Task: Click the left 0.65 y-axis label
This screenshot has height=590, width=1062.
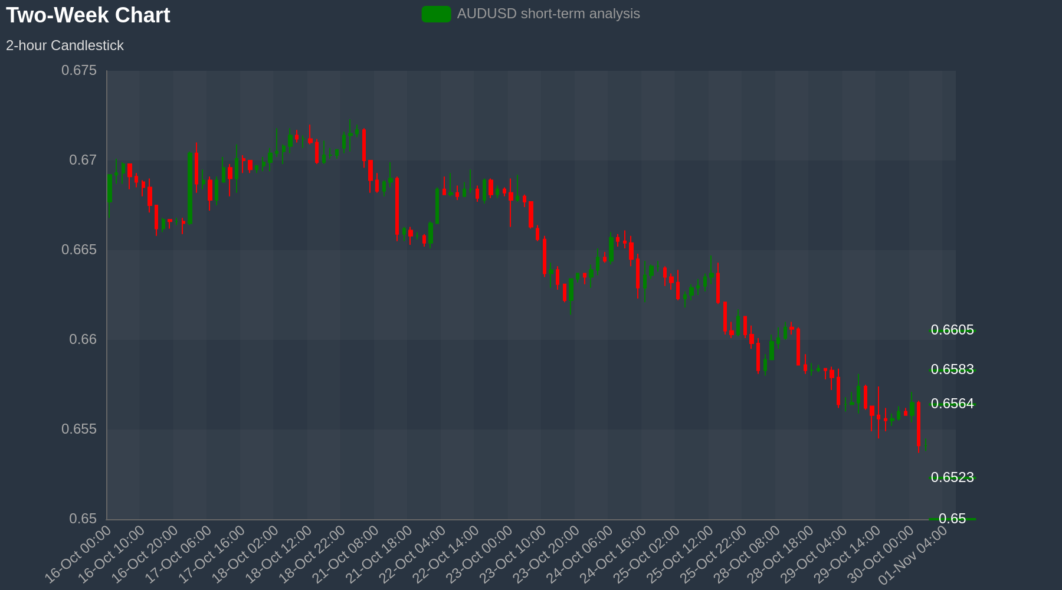Action: click(x=83, y=519)
